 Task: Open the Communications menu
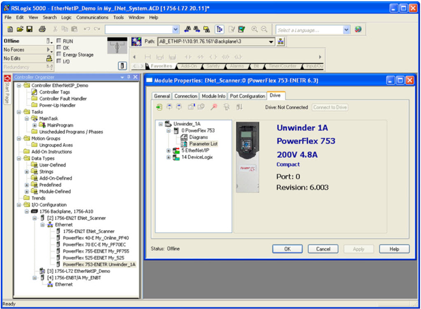[x=92, y=17]
